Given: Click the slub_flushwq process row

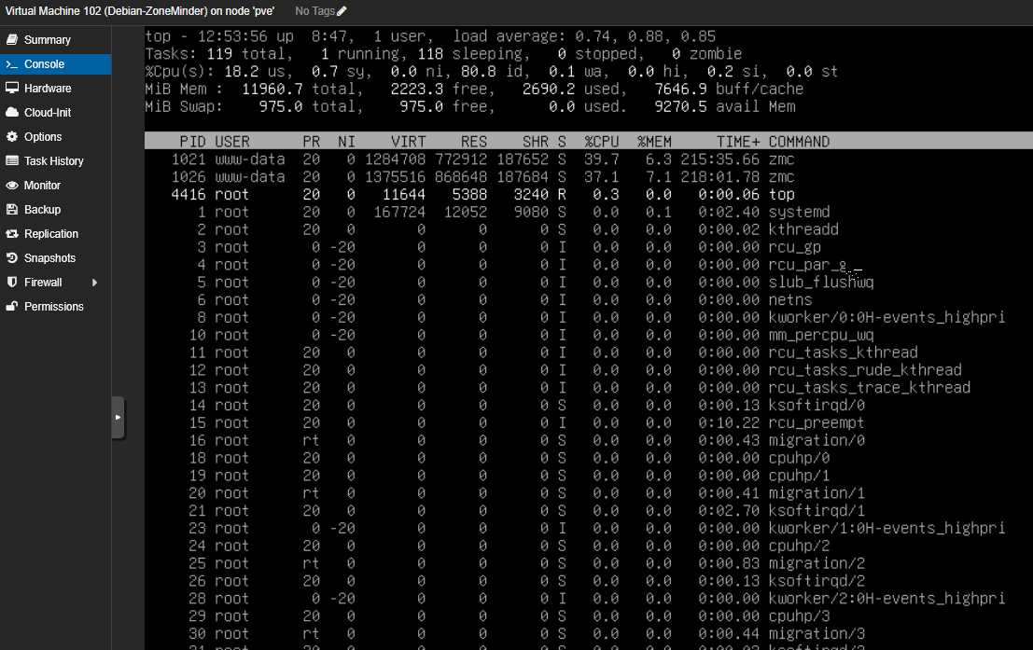Looking at the screenshot, I should pyautogui.click(x=535, y=282).
